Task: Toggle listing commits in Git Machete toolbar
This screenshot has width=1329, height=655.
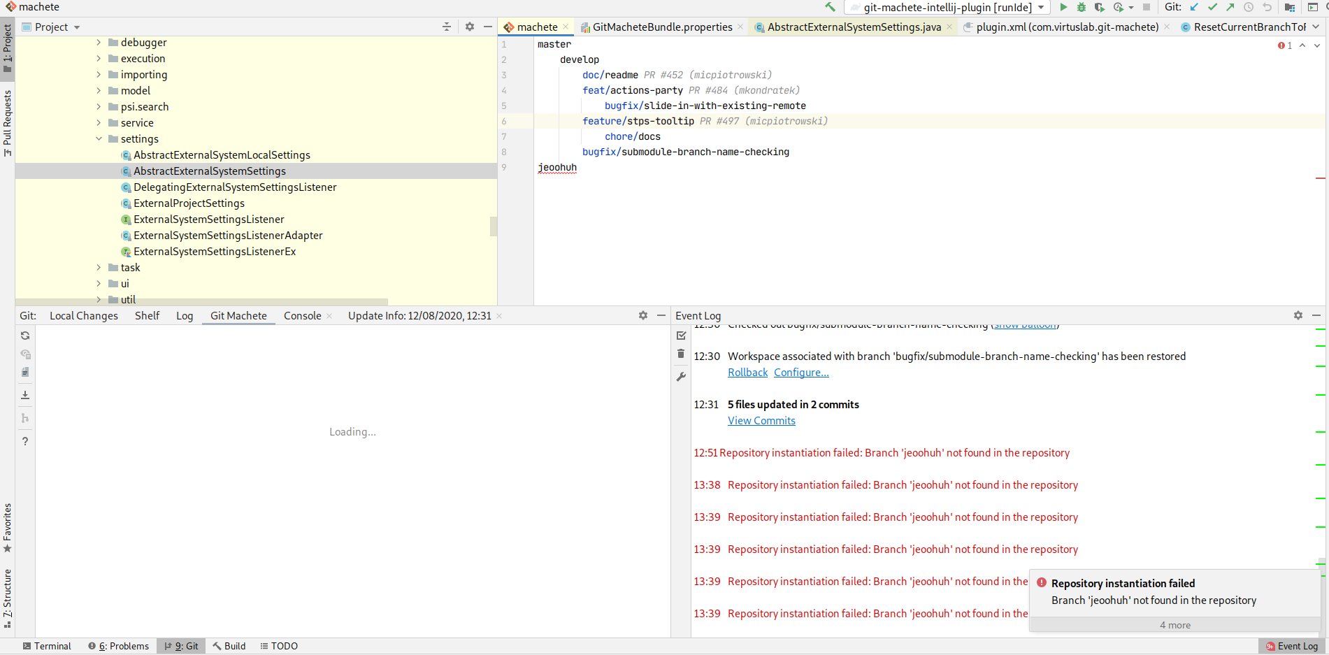Action: (25, 354)
